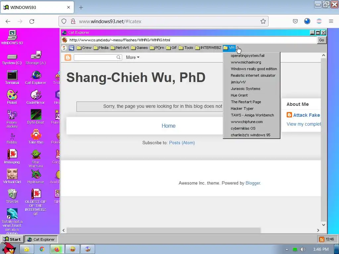
Task: Click the S bookmark icon in Cat Explorer
Action: [64, 48]
